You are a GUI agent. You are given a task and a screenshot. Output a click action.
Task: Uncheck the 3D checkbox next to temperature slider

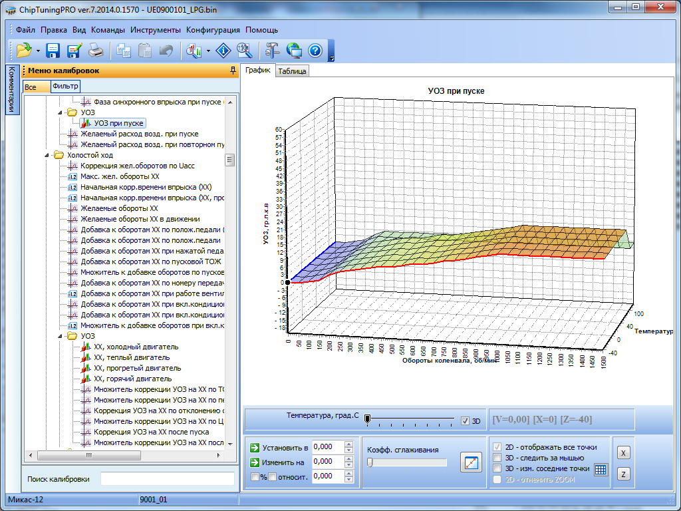click(x=466, y=421)
